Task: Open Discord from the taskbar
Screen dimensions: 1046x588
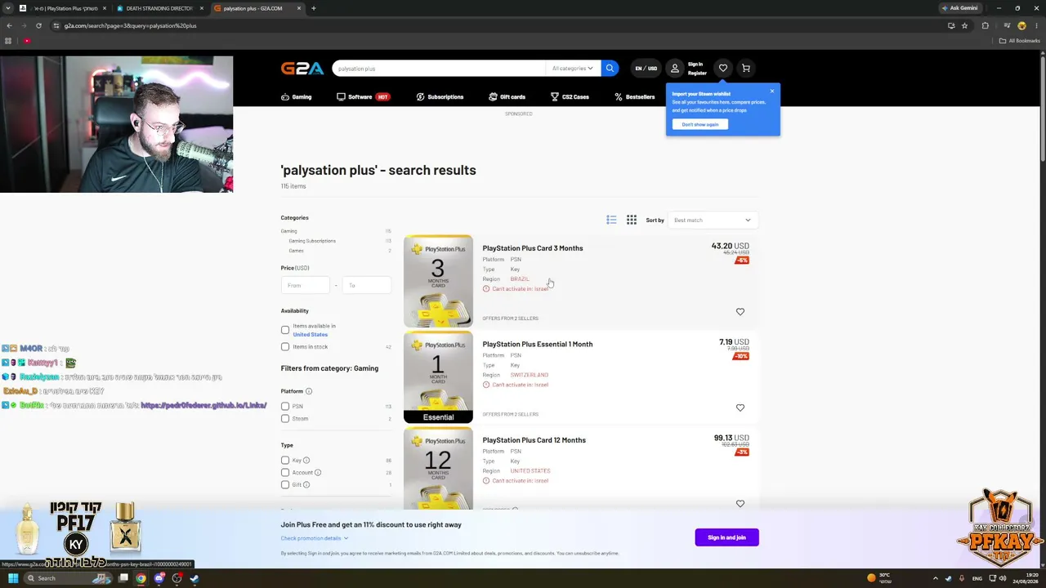Action: pos(159,578)
